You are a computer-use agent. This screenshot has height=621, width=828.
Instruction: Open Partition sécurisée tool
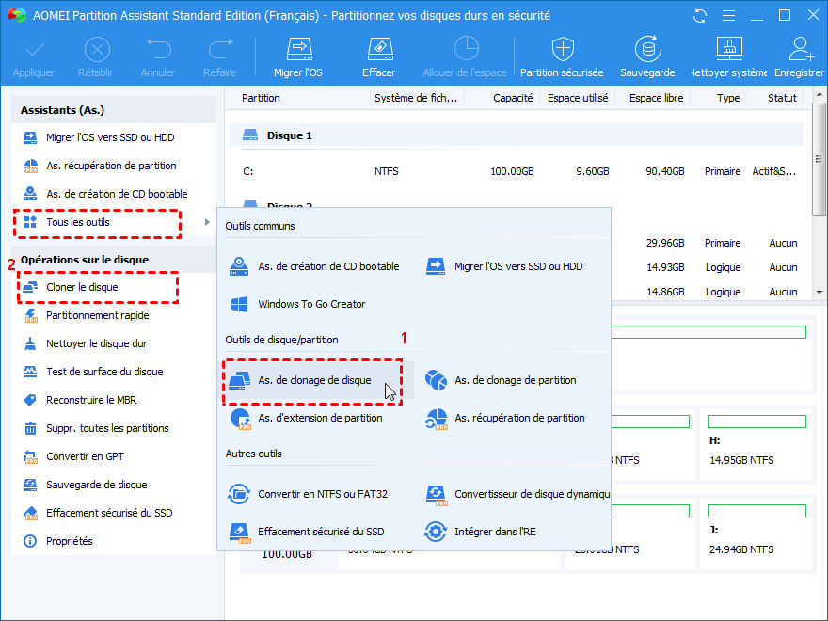562,57
